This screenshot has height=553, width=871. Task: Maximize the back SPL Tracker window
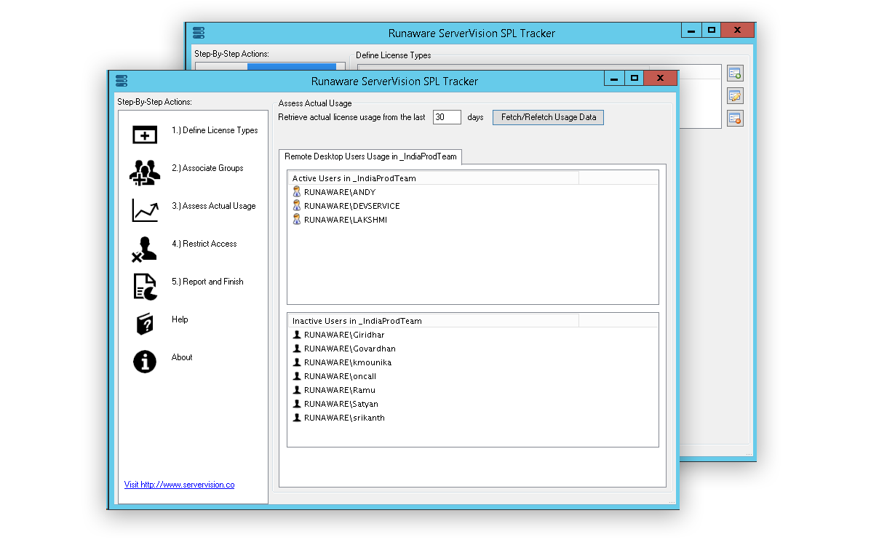712,30
